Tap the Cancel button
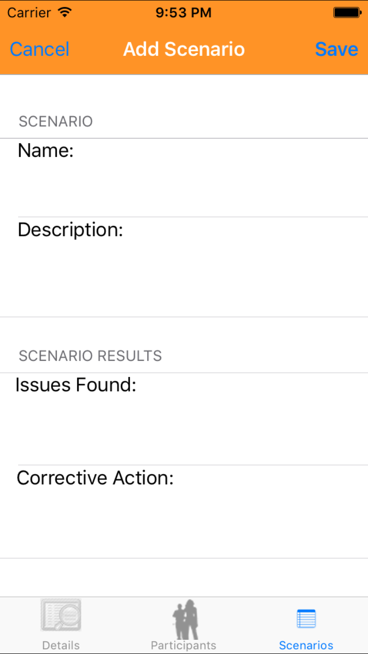Image resolution: width=368 pixels, height=654 pixels. 40,50
